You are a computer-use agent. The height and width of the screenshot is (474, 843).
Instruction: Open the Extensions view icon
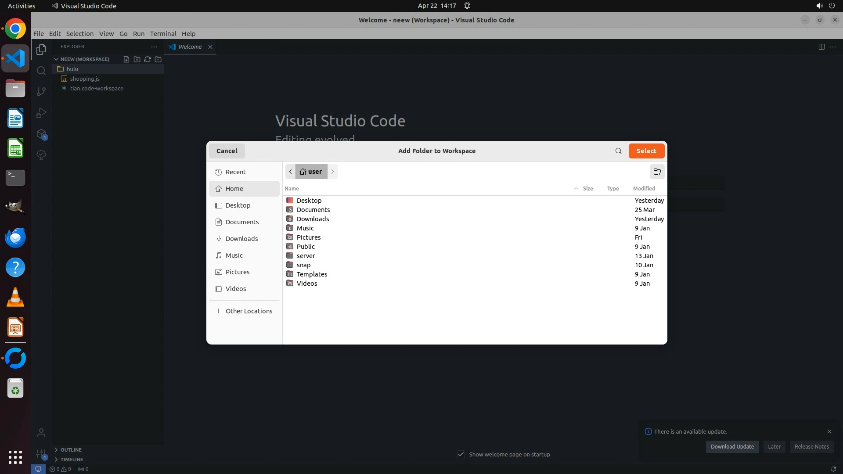click(x=41, y=134)
